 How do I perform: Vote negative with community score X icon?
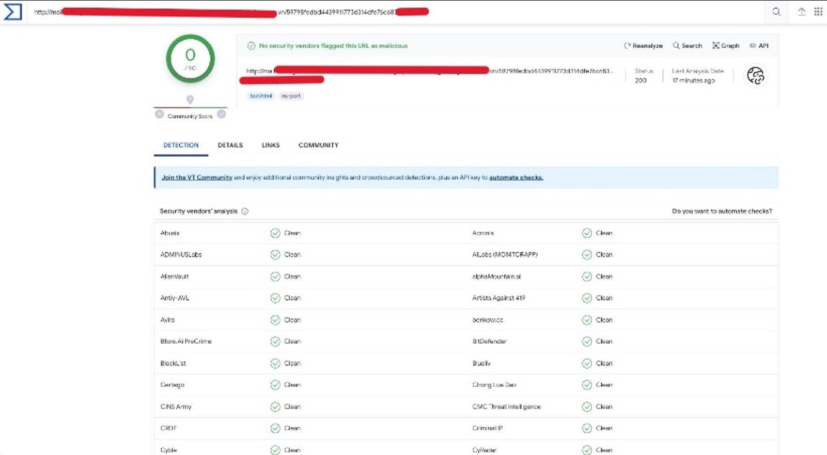tap(159, 114)
